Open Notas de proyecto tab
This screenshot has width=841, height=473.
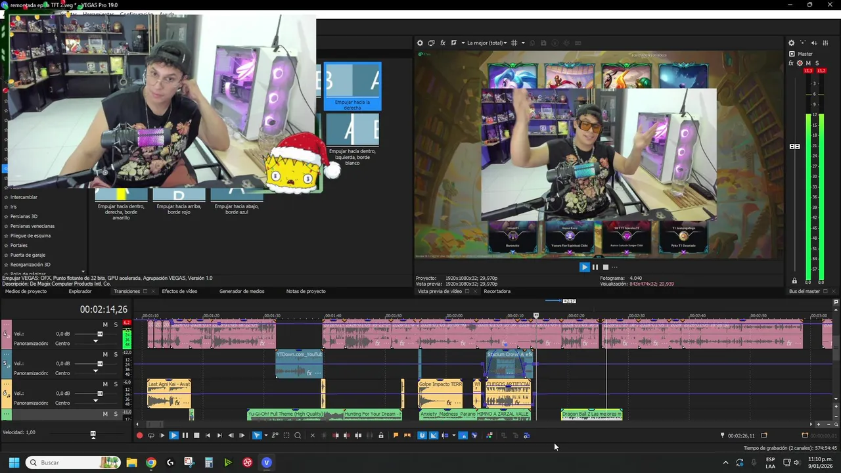point(306,291)
